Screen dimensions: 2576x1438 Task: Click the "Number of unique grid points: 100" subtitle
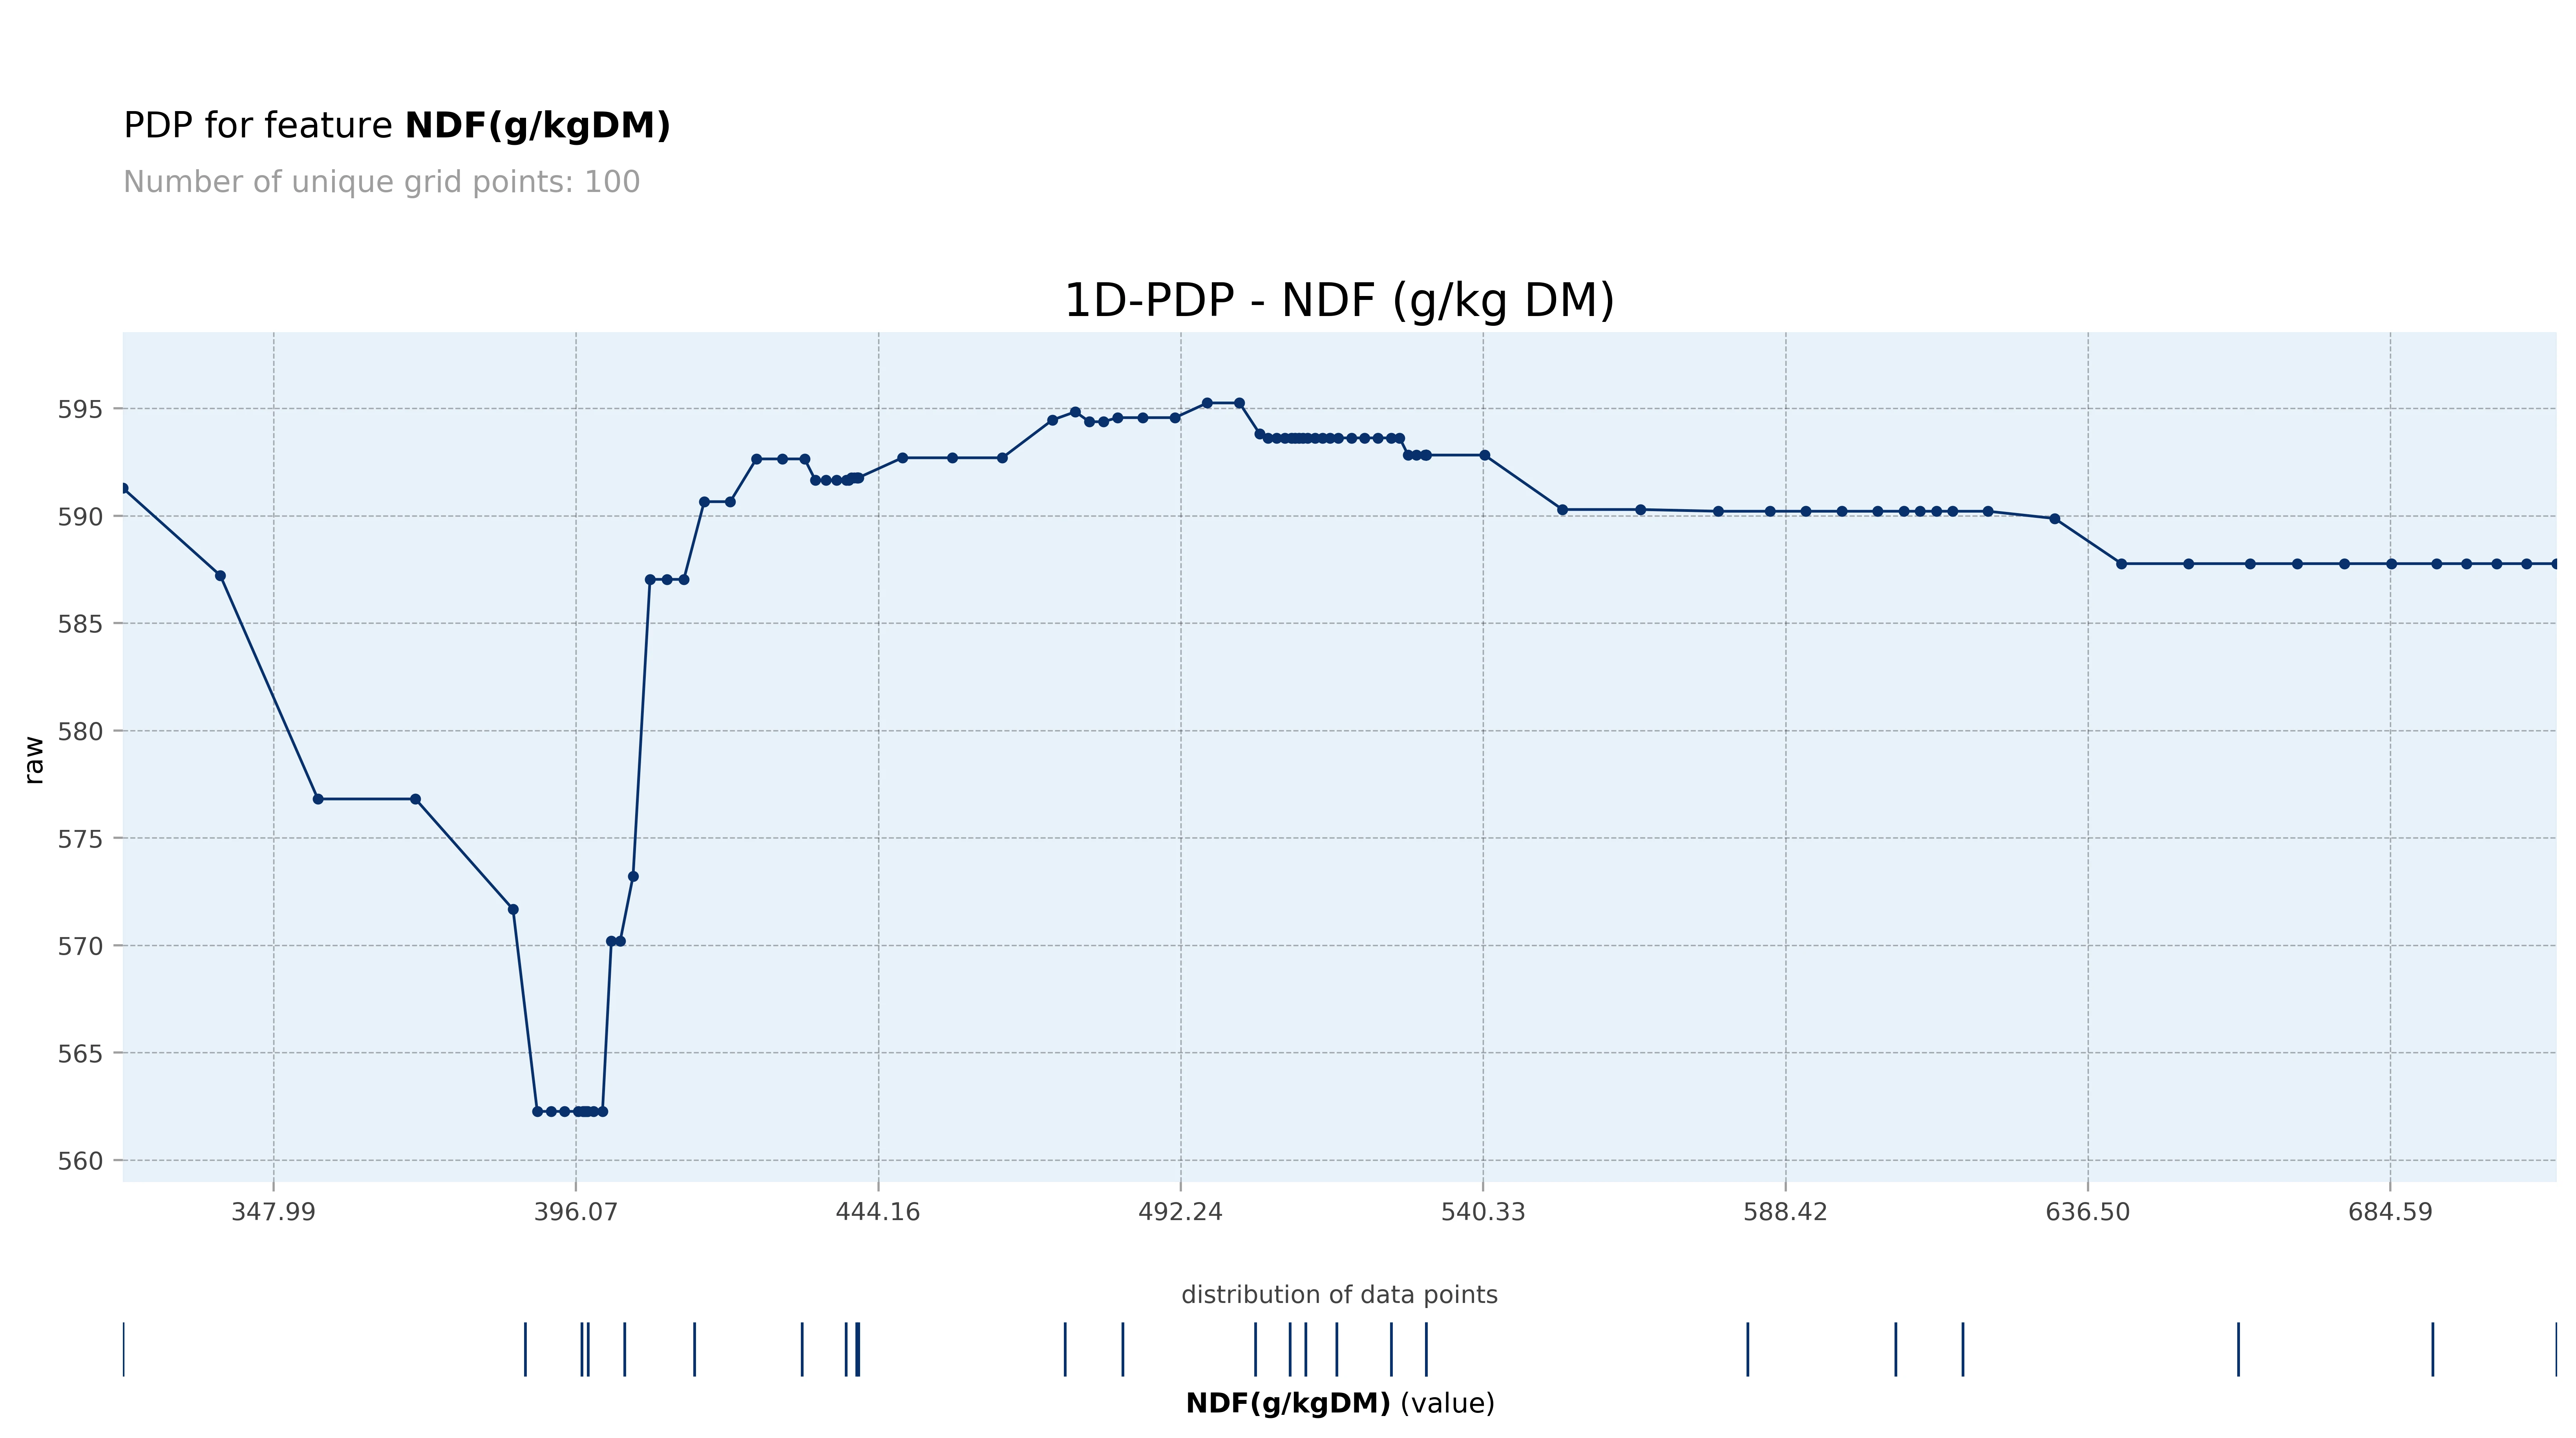click(381, 182)
